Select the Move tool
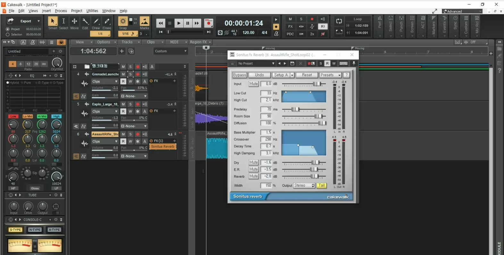The height and width of the screenshot is (255, 504). [74, 21]
